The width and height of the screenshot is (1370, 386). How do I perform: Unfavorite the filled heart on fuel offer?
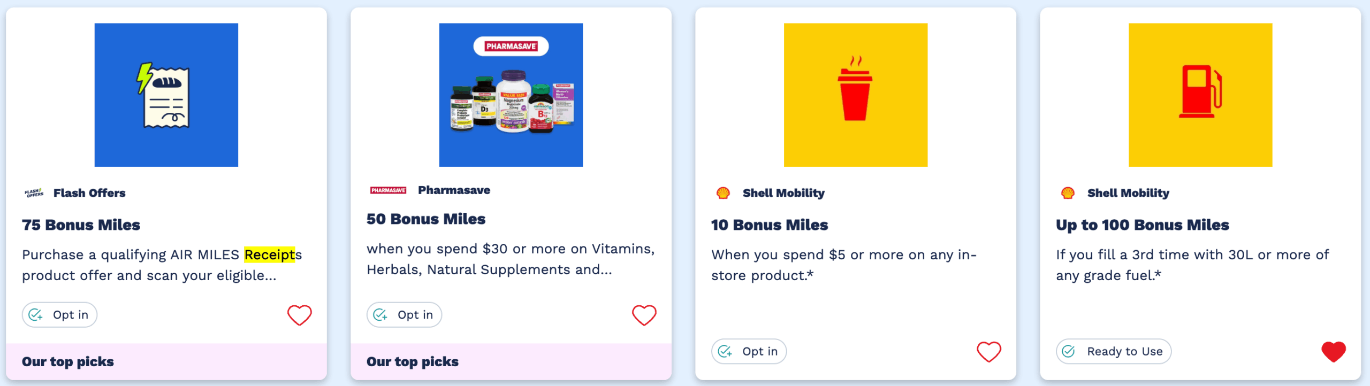(x=1334, y=352)
